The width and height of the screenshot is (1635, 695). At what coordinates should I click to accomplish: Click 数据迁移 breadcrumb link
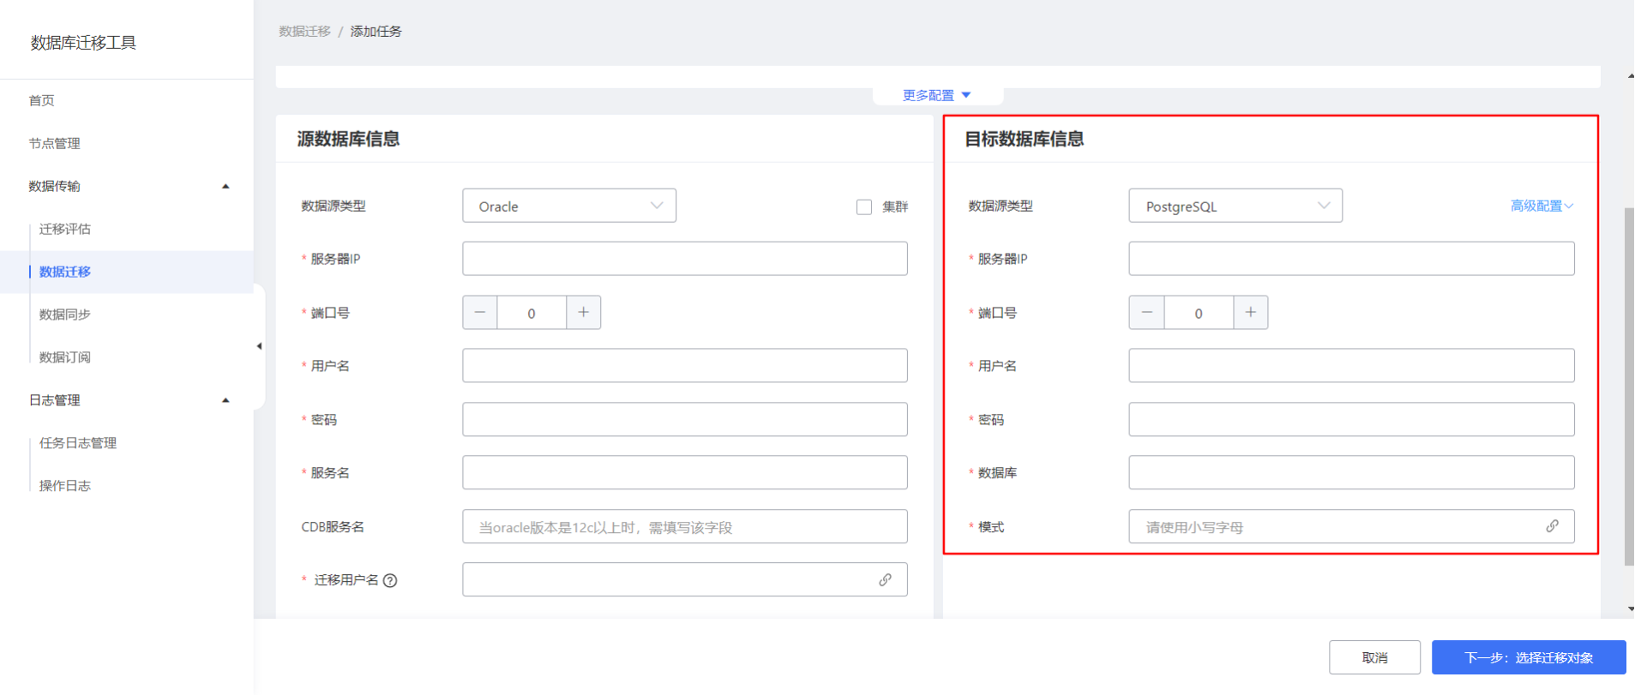tap(304, 31)
